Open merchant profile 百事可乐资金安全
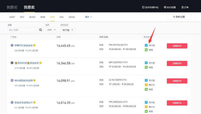 [x=23, y=45]
